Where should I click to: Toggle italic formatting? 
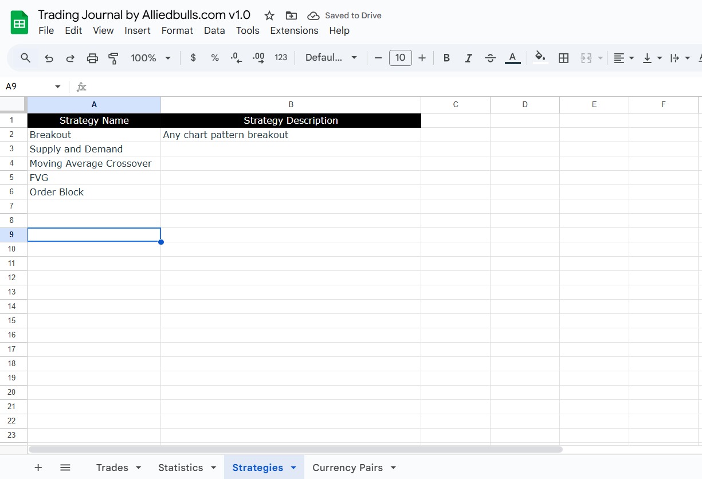[x=468, y=58]
